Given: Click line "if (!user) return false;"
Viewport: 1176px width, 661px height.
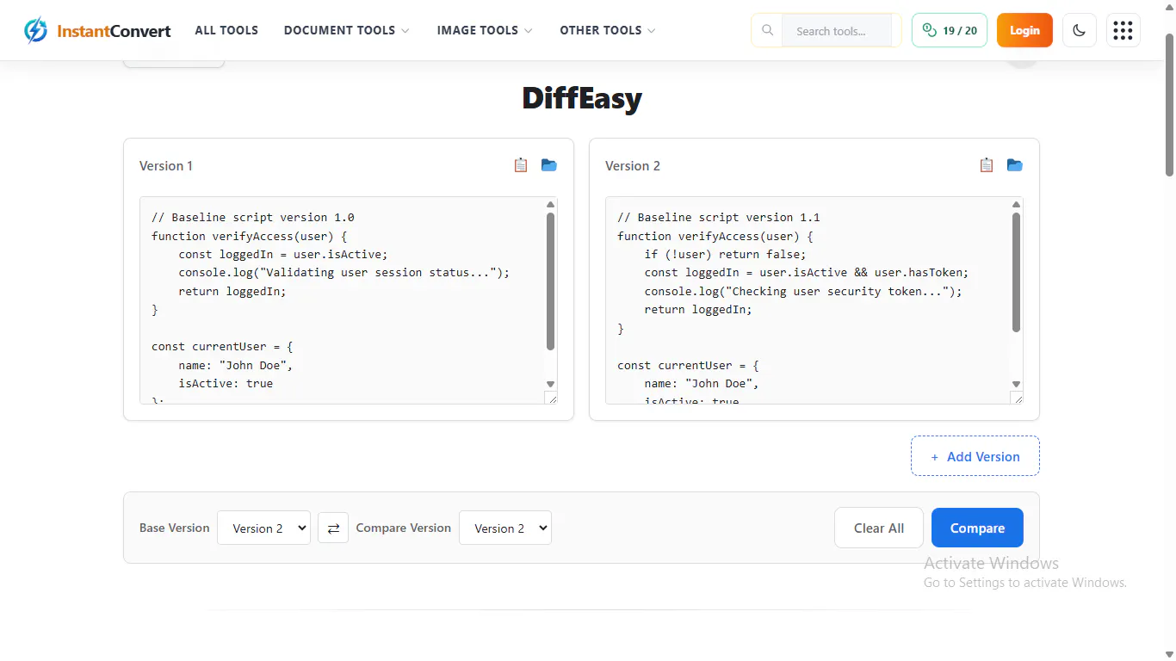Looking at the screenshot, I should click(726, 254).
